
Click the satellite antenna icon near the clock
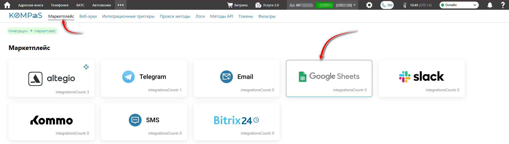405,5
